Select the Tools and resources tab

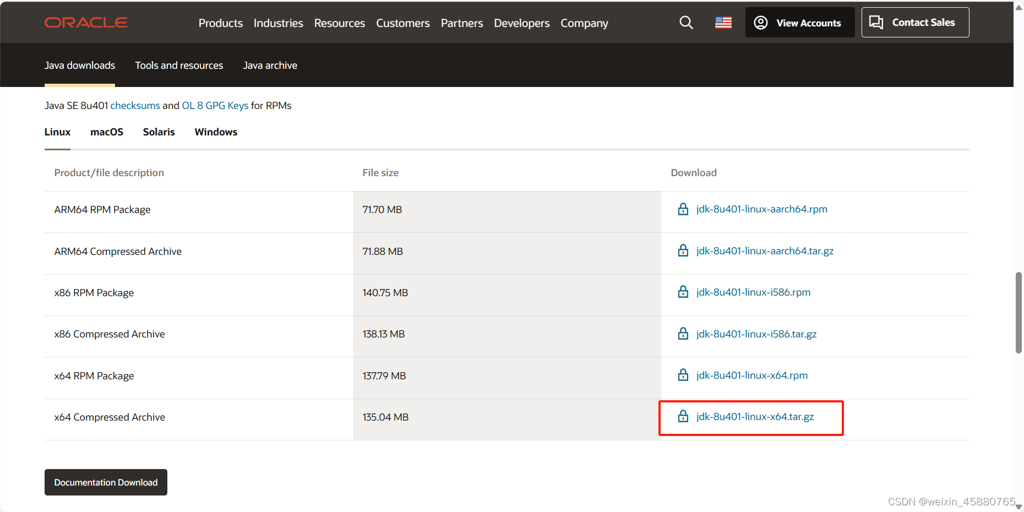click(x=179, y=66)
